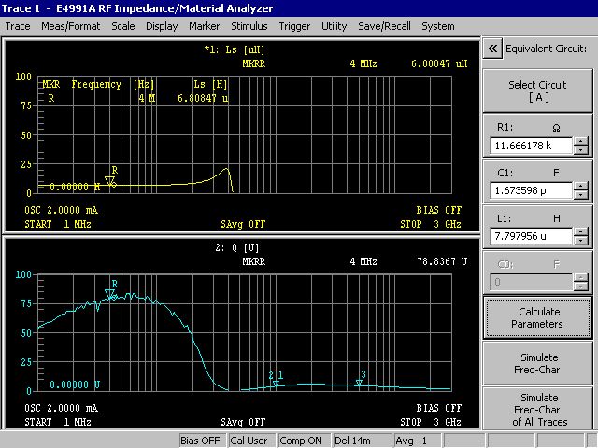This screenshot has width=598, height=448.
Task: Click marker 3 on the Q trace
Action: point(359,382)
